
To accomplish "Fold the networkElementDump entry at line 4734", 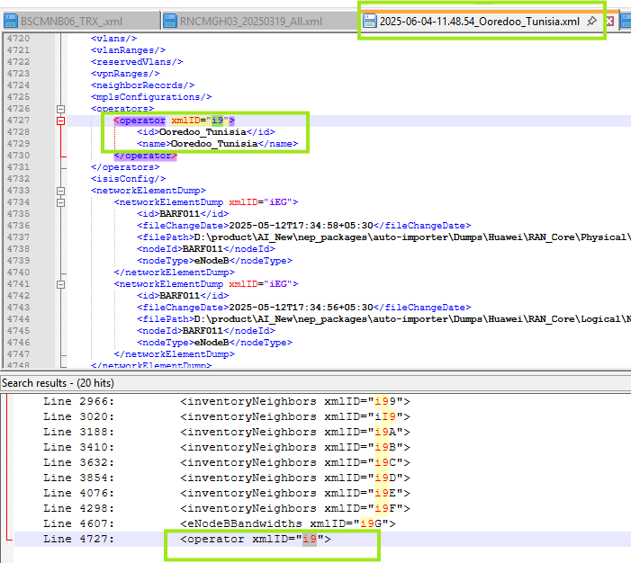I will tap(61, 202).
